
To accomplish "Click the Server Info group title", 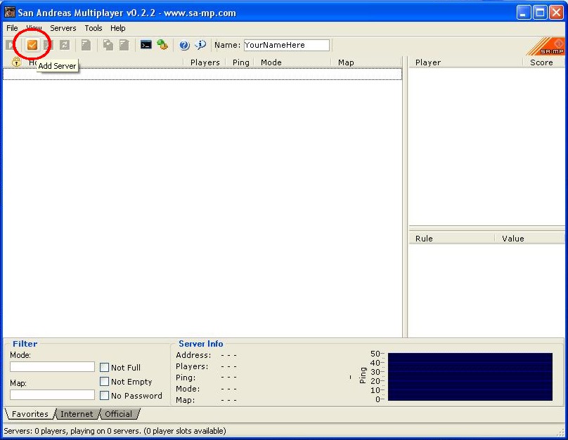I will 200,344.
